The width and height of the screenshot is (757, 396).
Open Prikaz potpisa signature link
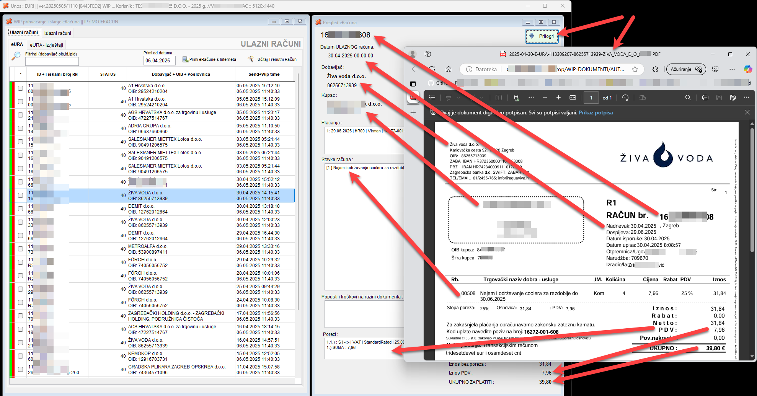(x=595, y=112)
